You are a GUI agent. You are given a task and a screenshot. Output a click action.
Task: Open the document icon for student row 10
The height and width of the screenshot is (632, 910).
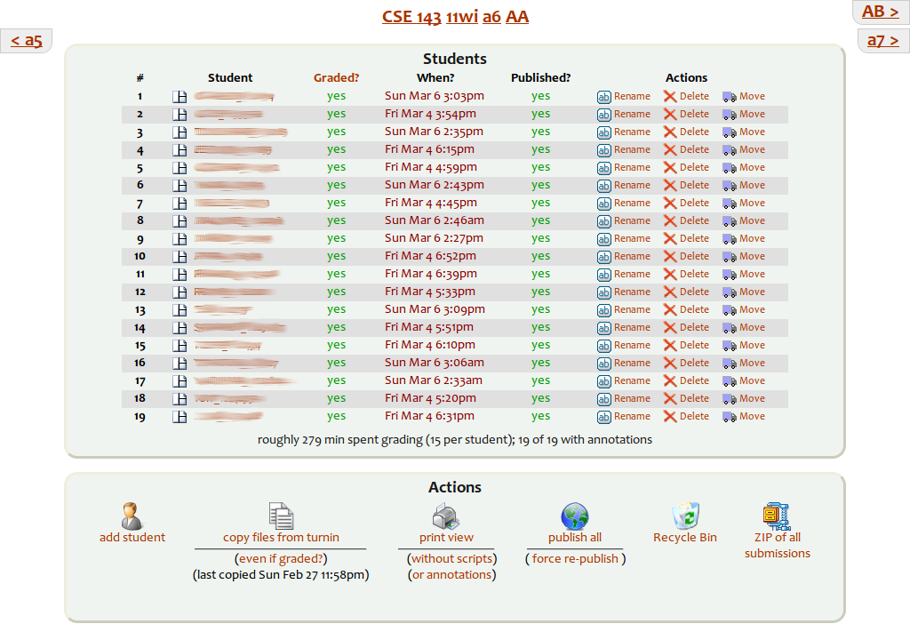click(180, 257)
